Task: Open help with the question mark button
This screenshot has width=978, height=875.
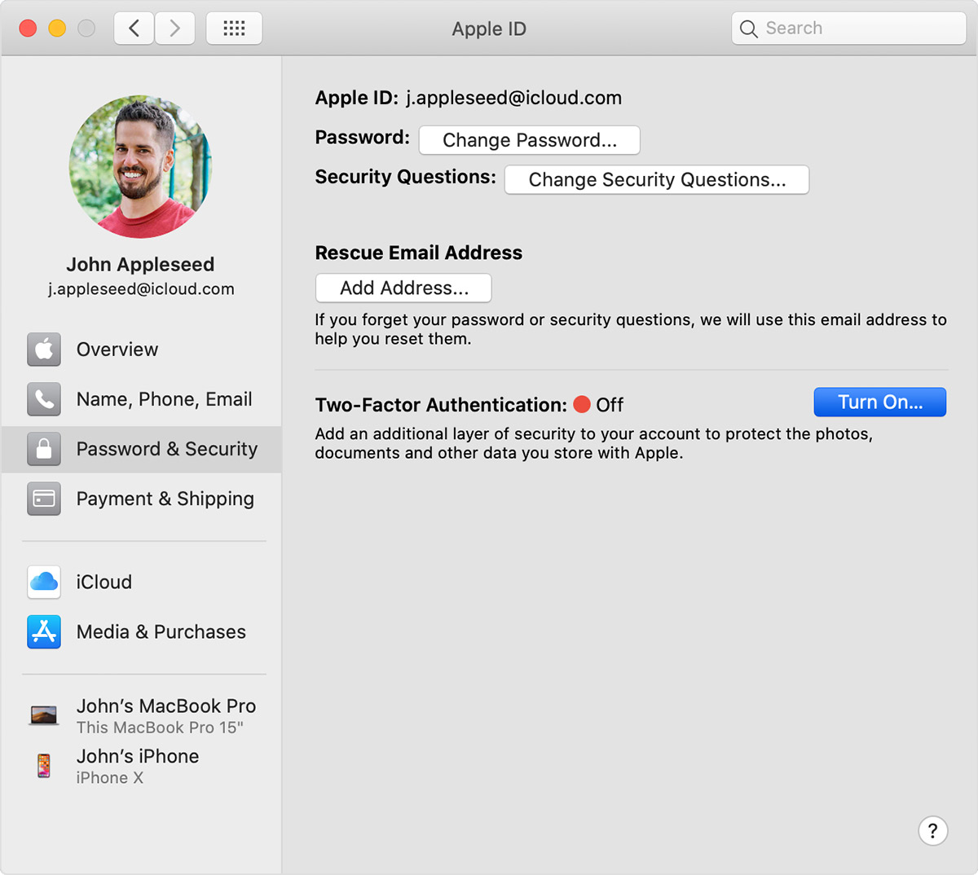Action: [932, 831]
